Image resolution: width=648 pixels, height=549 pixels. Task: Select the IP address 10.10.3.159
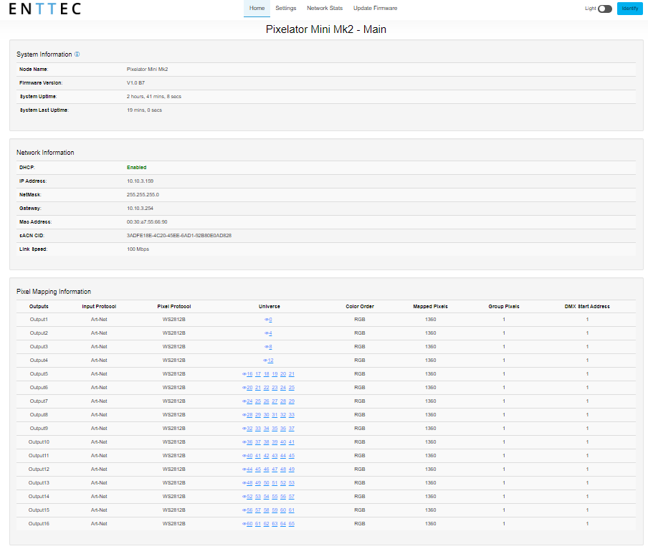pyautogui.click(x=140, y=181)
